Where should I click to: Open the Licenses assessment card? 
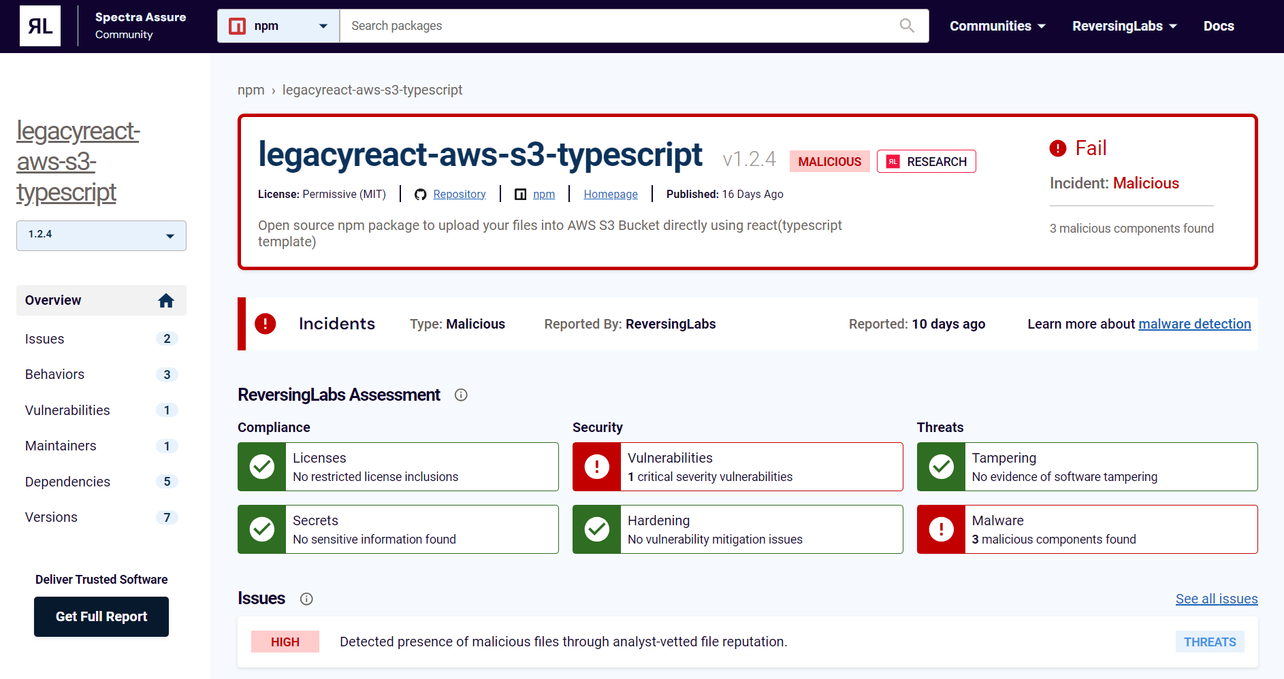(398, 467)
